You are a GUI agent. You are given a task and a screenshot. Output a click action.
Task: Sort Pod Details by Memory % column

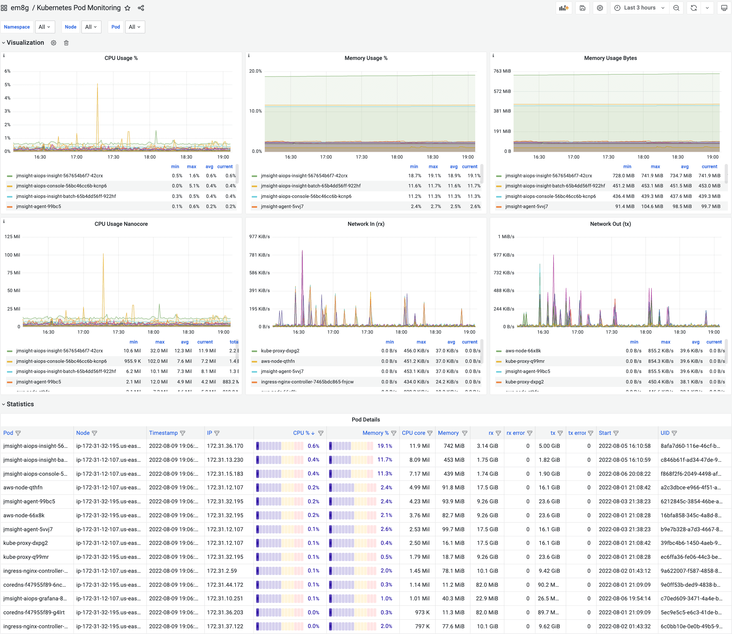pos(375,433)
